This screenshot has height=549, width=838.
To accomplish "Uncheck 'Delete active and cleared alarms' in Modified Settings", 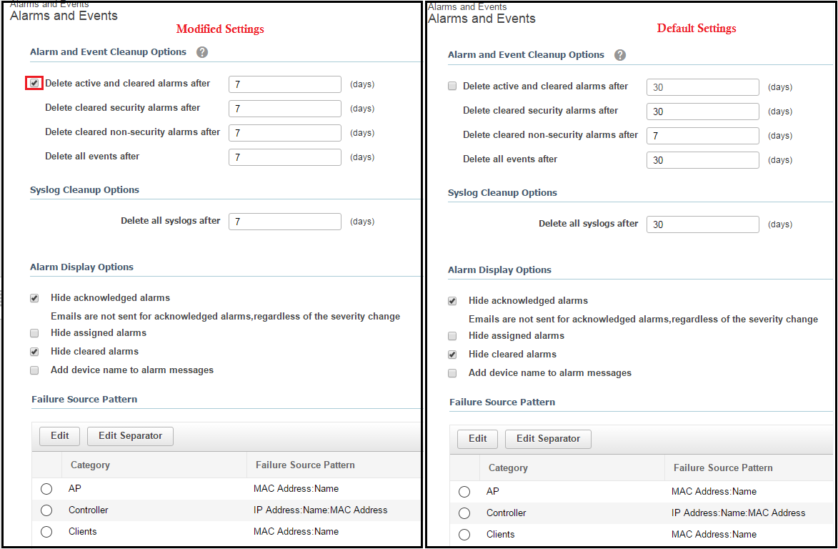I will click(x=34, y=84).
